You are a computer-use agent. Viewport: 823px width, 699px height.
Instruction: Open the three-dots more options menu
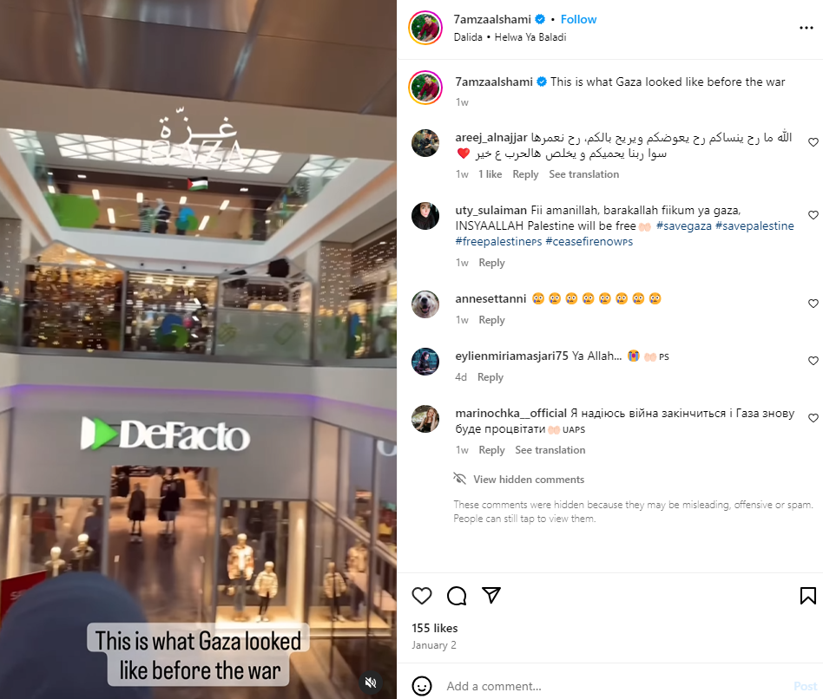point(807,28)
